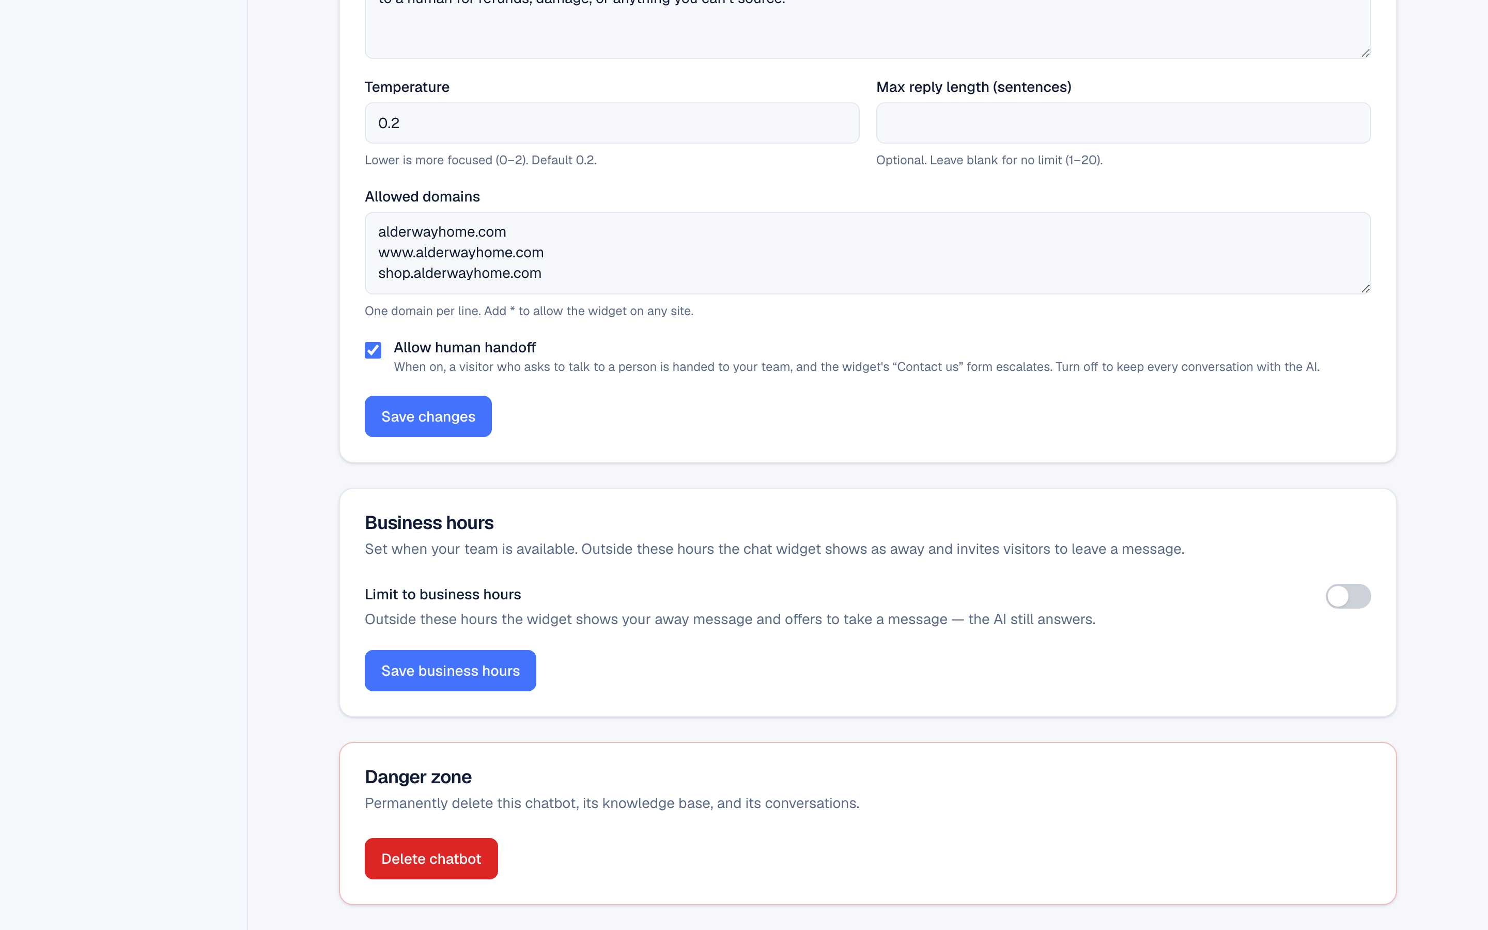Click the "One domain per line" hint text
The width and height of the screenshot is (1488, 930).
[x=529, y=311]
